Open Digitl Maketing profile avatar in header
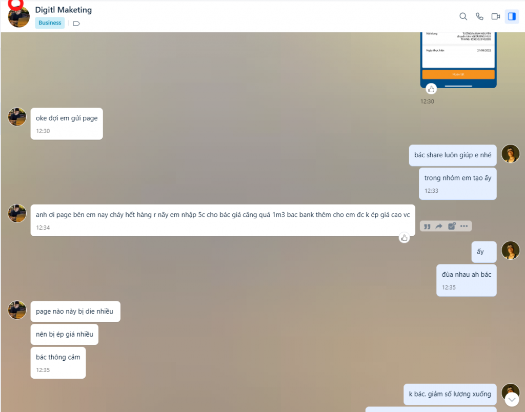The image size is (525, 412). (x=19, y=17)
